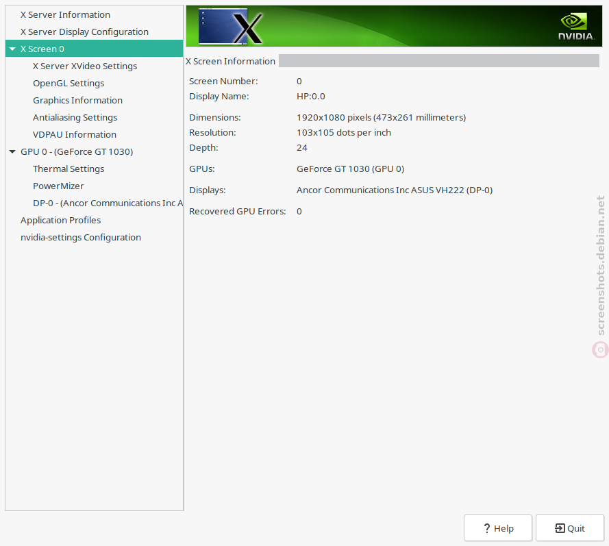Open X Server Display Configuration
The image size is (609, 546).
coord(84,32)
